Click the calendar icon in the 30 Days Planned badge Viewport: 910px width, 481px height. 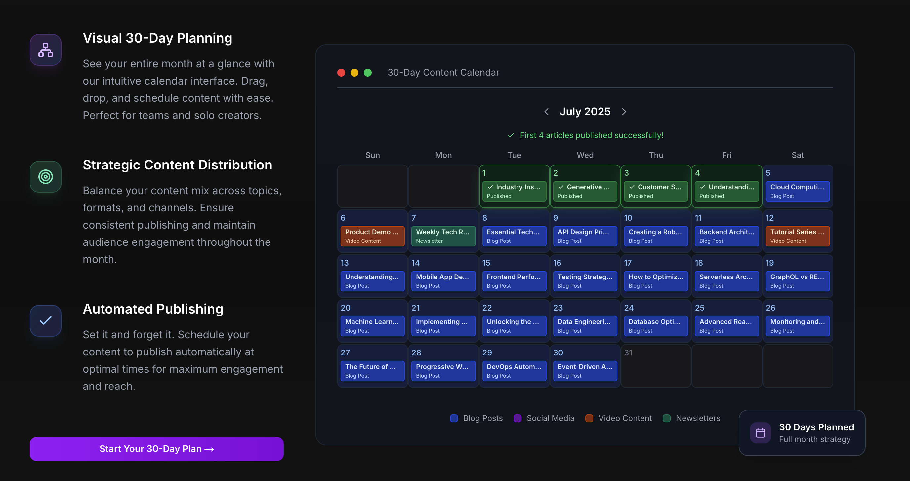(760, 433)
